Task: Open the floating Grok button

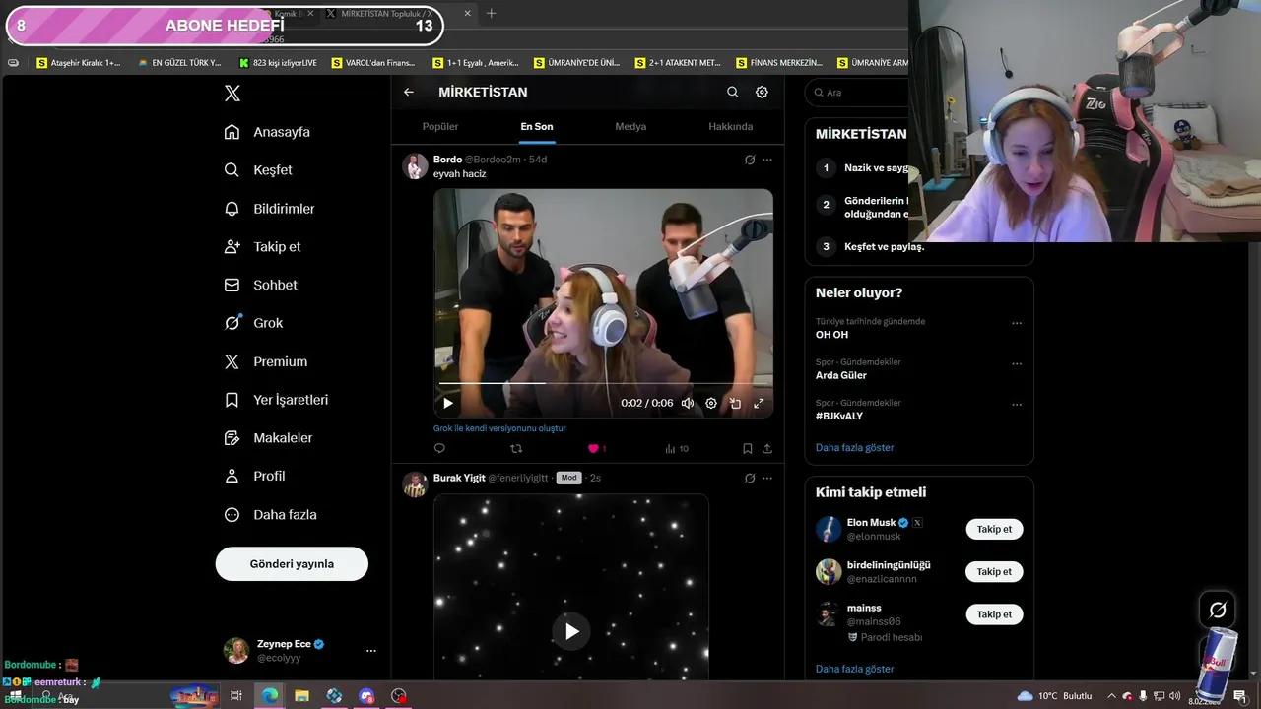Action: [x=1218, y=610]
